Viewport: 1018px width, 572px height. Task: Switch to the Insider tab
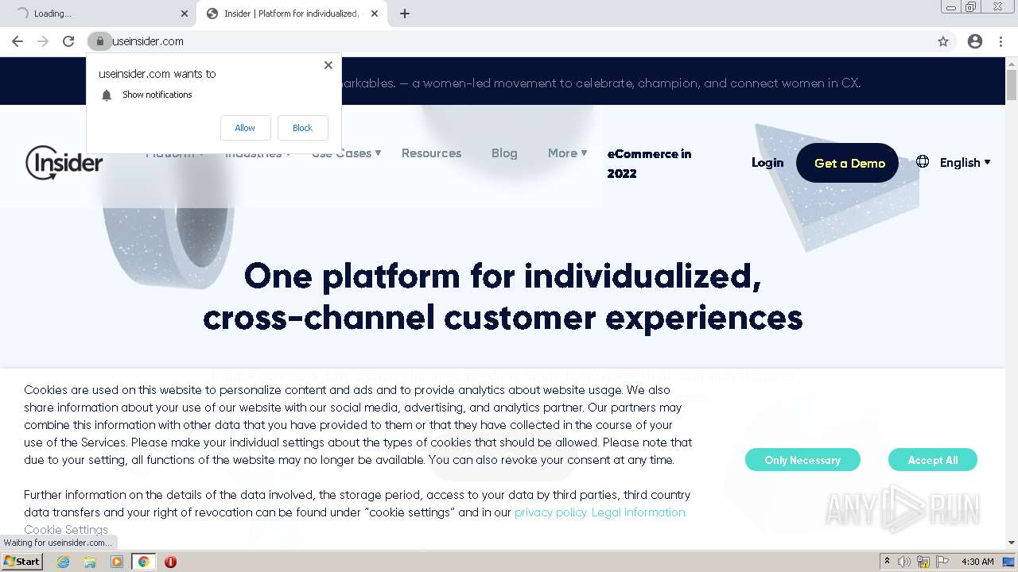(x=290, y=14)
